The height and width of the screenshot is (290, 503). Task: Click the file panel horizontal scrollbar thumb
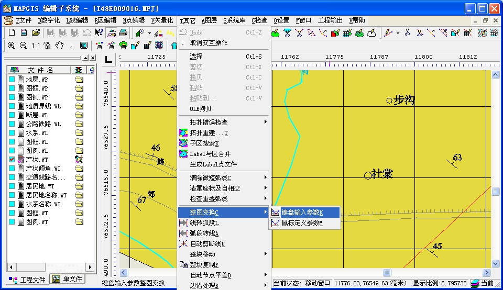pyautogui.click(x=30, y=266)
